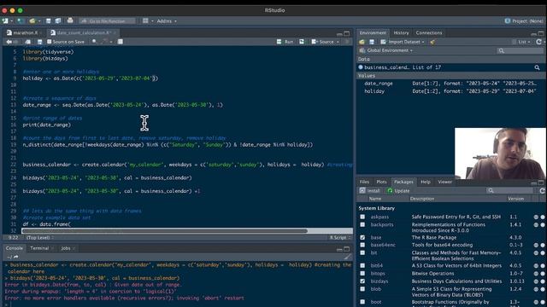Click the Print icon in main toolbar

pos(70,20)
